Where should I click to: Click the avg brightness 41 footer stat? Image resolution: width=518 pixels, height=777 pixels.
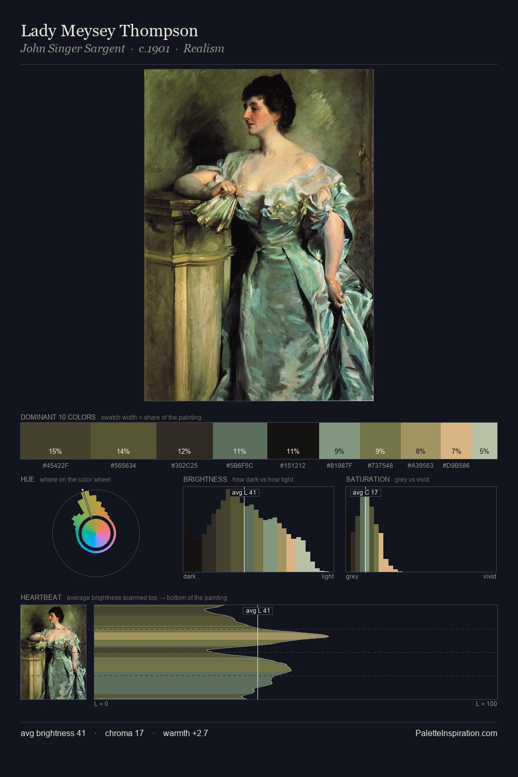(53, 733)
